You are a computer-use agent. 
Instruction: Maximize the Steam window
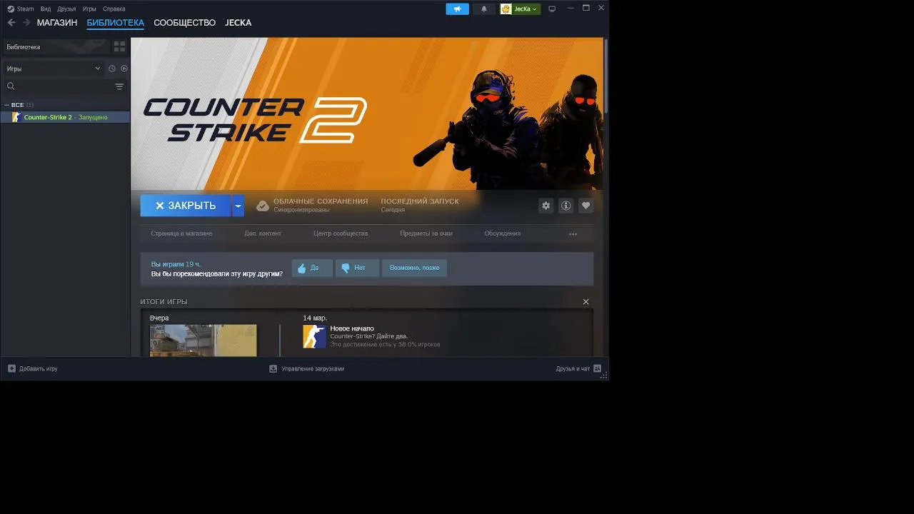tap(586, 8)
